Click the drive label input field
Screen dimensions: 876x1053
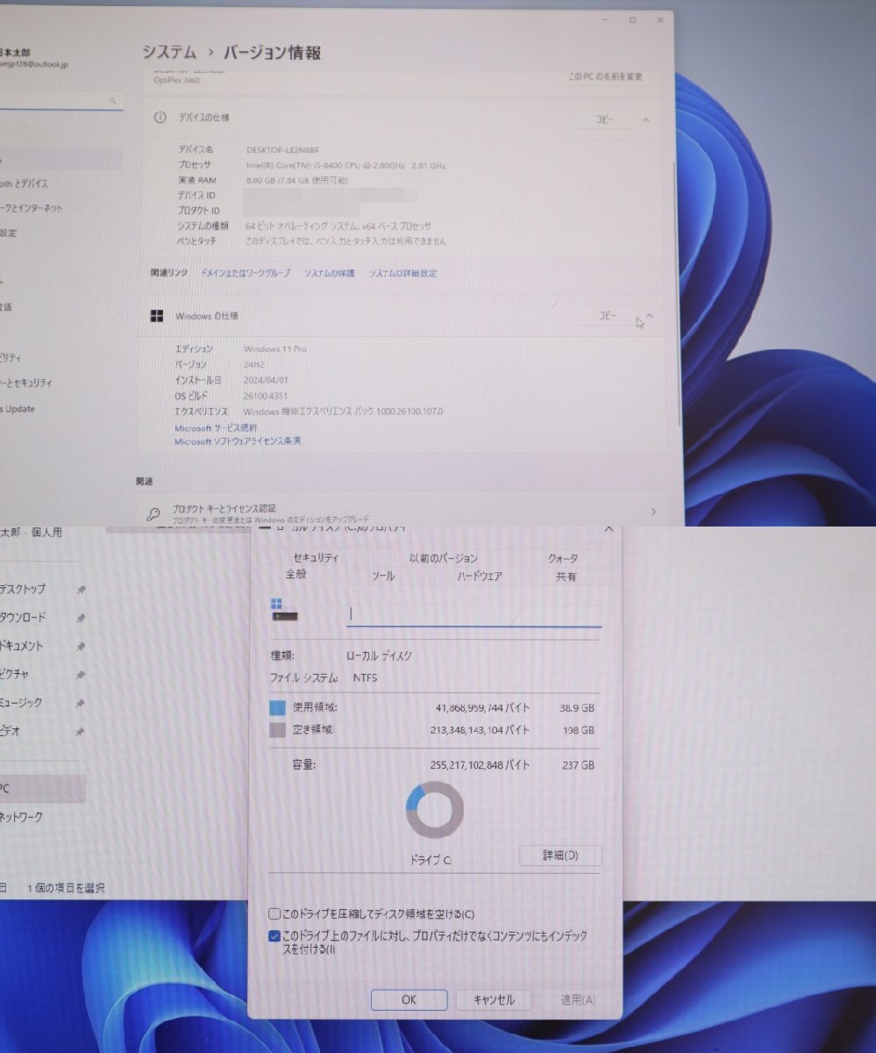(474, 615)
